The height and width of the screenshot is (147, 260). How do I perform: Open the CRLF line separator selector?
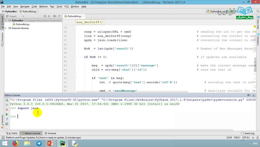[x=237, y=138]
